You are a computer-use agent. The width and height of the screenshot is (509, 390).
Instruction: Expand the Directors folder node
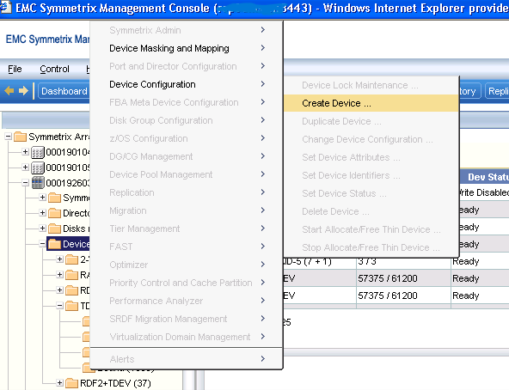coord(42,212)
